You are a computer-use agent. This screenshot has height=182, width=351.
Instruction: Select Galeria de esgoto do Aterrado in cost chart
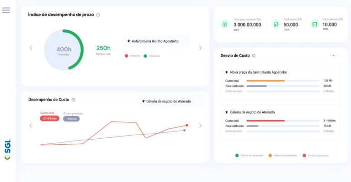pos(169,101)
